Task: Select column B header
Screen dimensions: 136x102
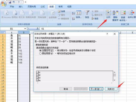Action: [24, 32]
